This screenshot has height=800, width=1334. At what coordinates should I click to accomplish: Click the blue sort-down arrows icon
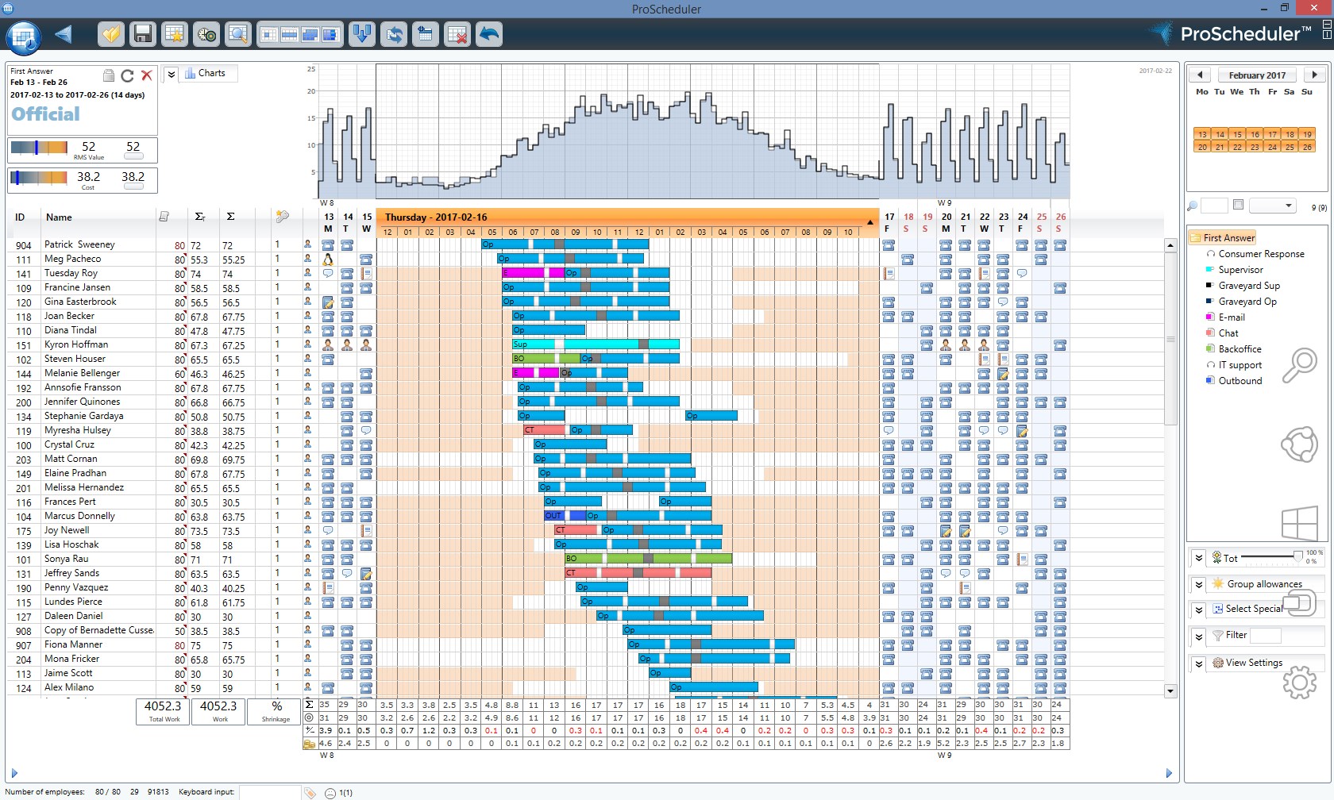(x=362, y=34)
